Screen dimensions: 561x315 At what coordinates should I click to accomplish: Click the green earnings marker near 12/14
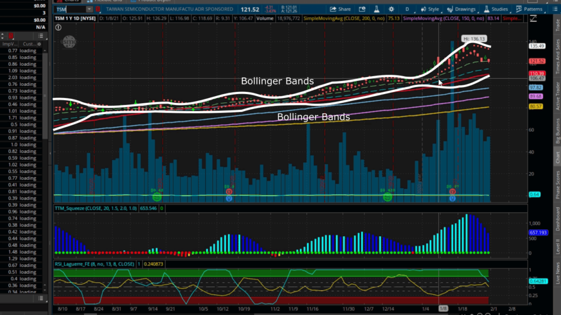click(x=387, y=197)
